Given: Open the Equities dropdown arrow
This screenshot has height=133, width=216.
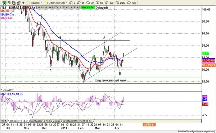Looking at the screenshot, I should [41, 3].
